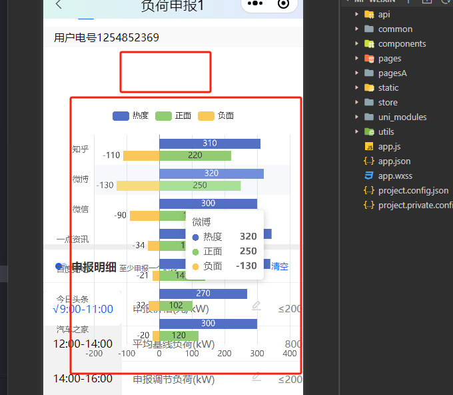Click the 微信 blue bar labeled 300
This screenshot has height=395, width=453.
click(208, 204)
